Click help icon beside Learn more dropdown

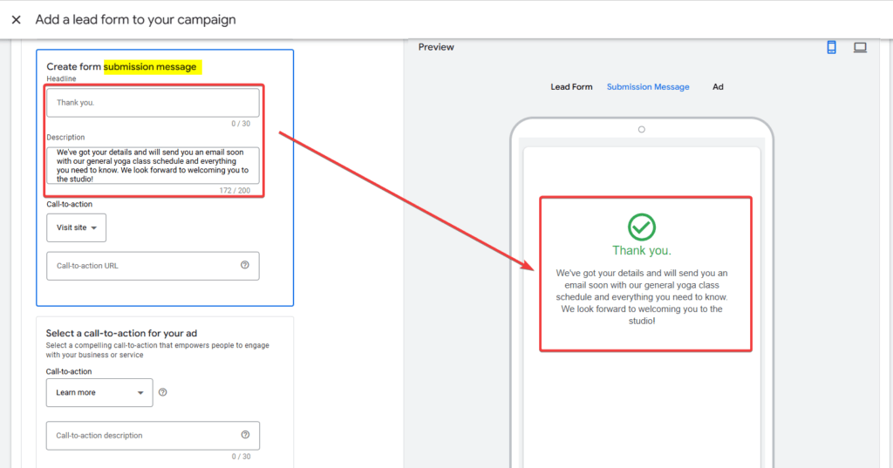(x=163, y=392)
